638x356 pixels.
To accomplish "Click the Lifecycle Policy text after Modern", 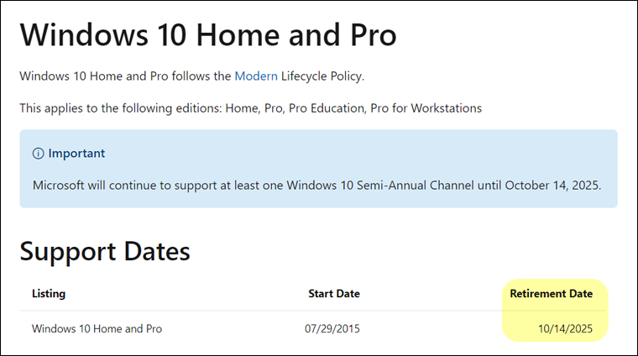I will point(322,76).
